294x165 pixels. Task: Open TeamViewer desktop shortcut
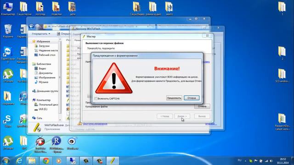pyautogui.click(x=8, y=55)
